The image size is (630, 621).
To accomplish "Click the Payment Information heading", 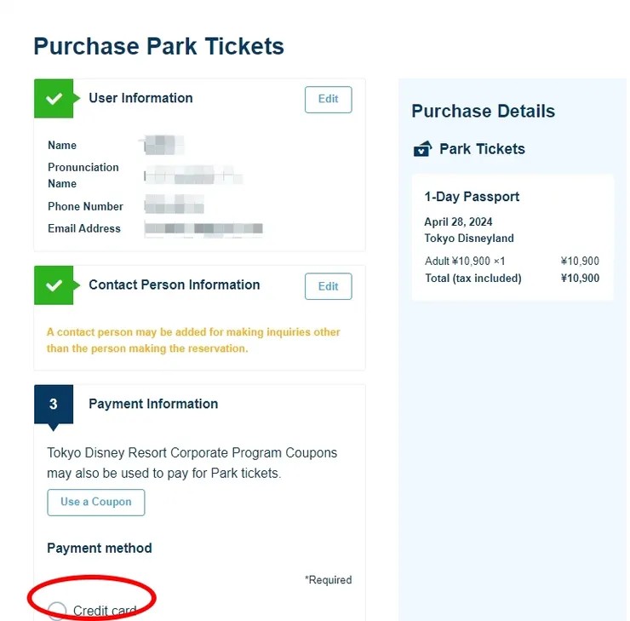I will (x=153, y=404).
